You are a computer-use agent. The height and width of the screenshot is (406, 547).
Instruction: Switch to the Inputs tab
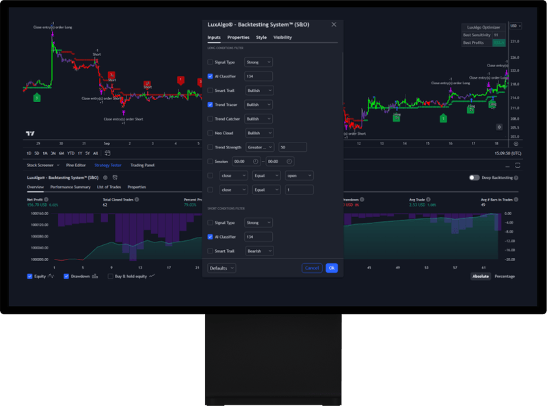(214, 38)
